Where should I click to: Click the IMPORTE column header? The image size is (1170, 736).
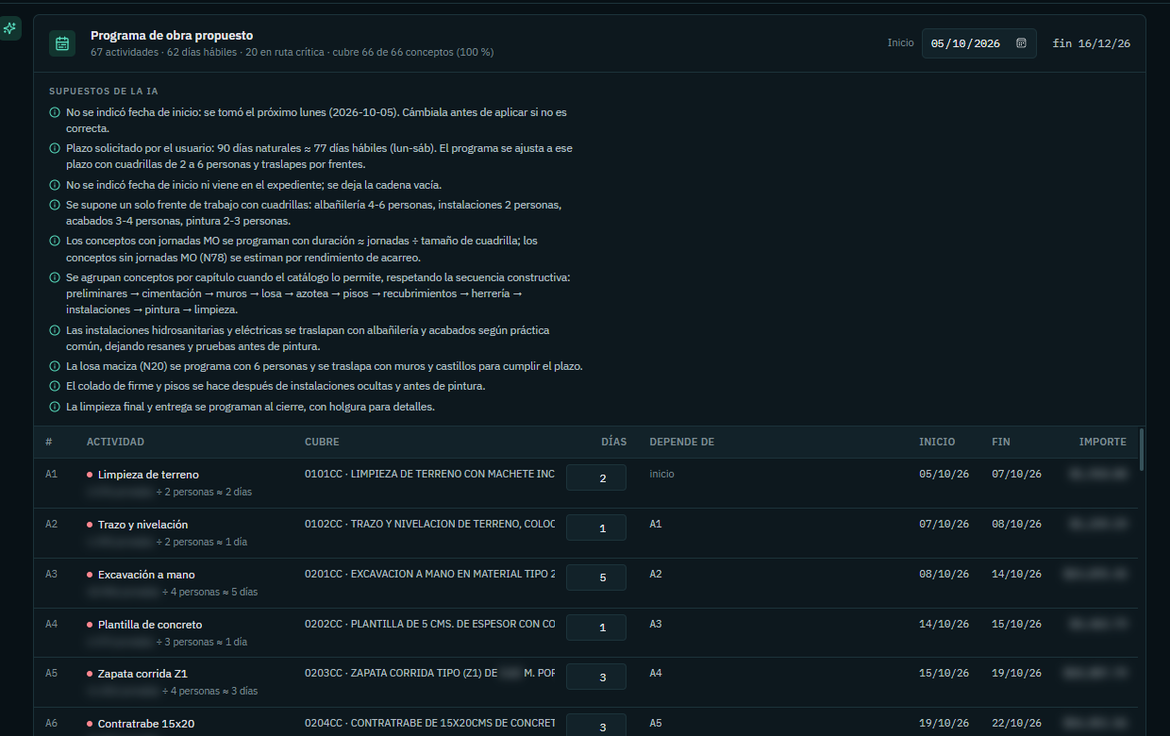click(1103, 442)
